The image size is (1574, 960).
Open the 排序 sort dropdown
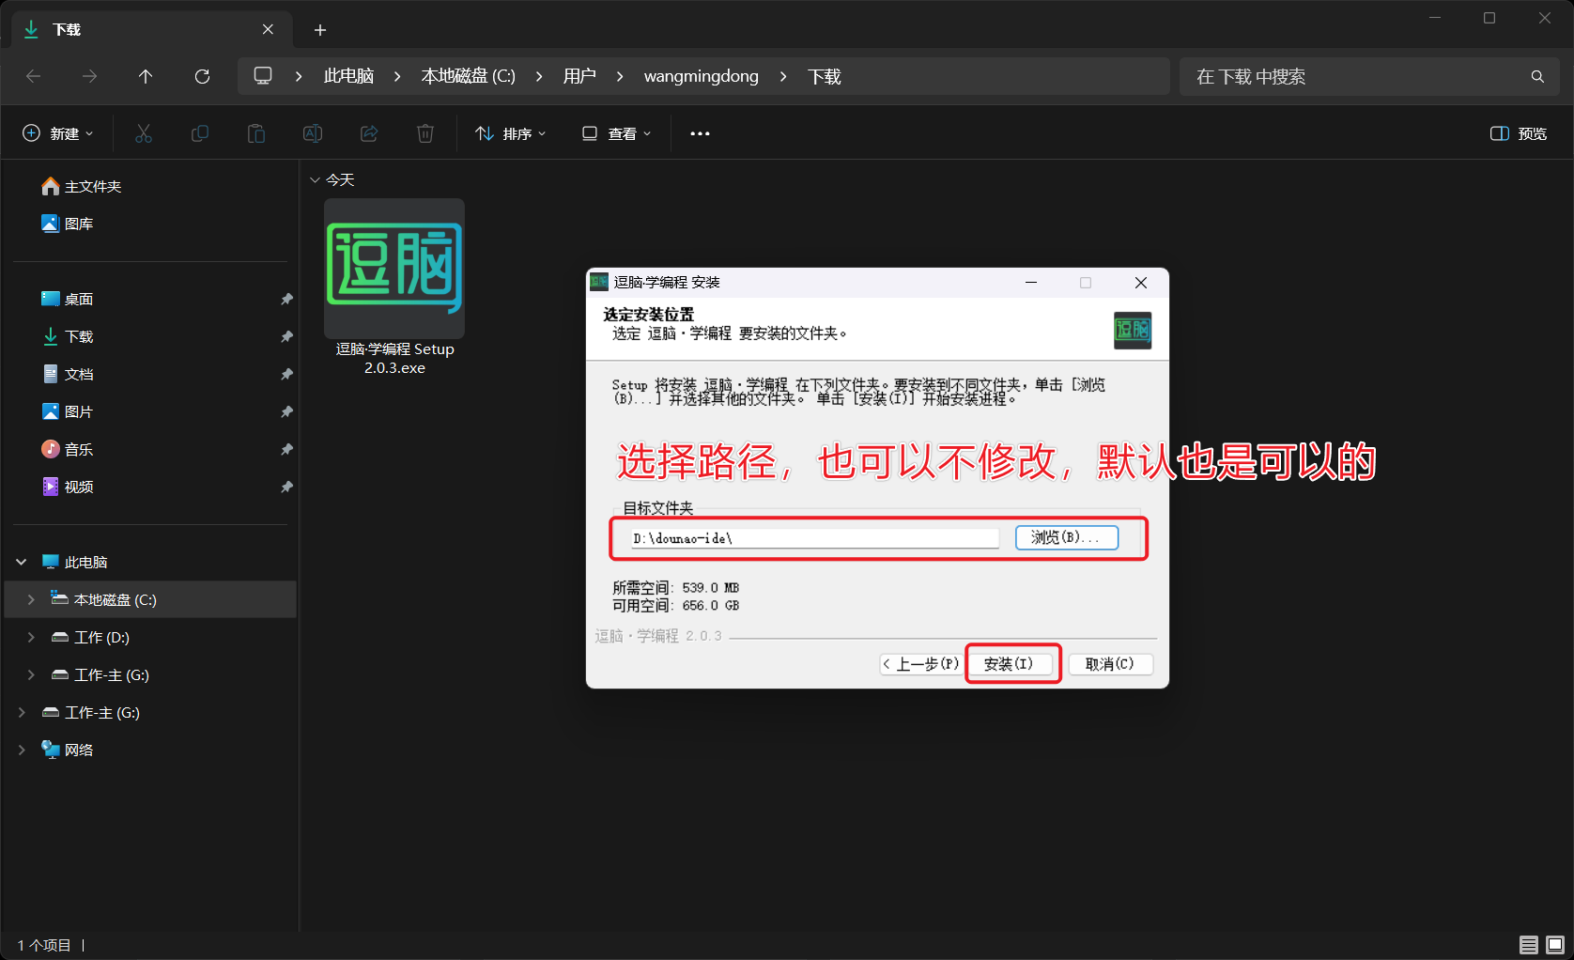coord(510,133)
